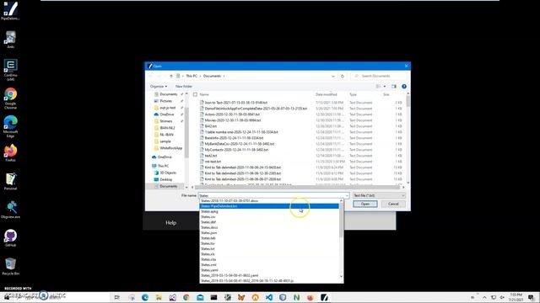Click This PC in the address breadcrumb
540x303 pixels.
coord(192,76)
